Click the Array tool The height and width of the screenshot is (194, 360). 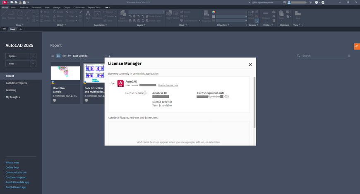[70, 21]
